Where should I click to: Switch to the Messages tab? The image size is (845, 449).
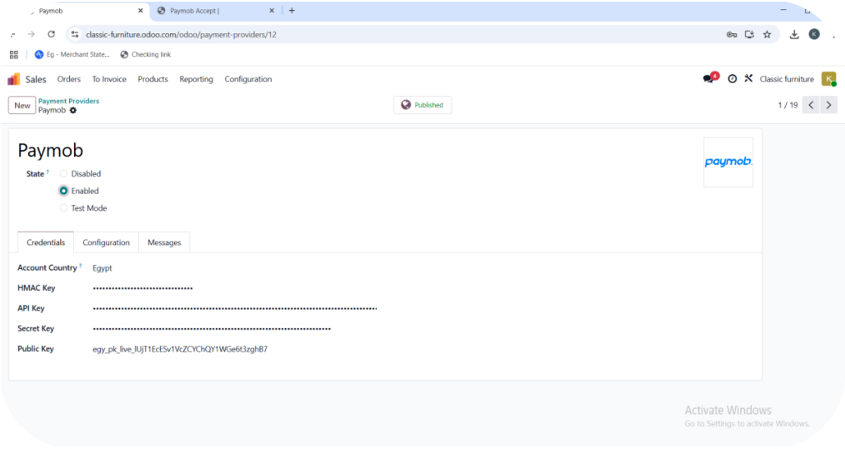[164, 242]
